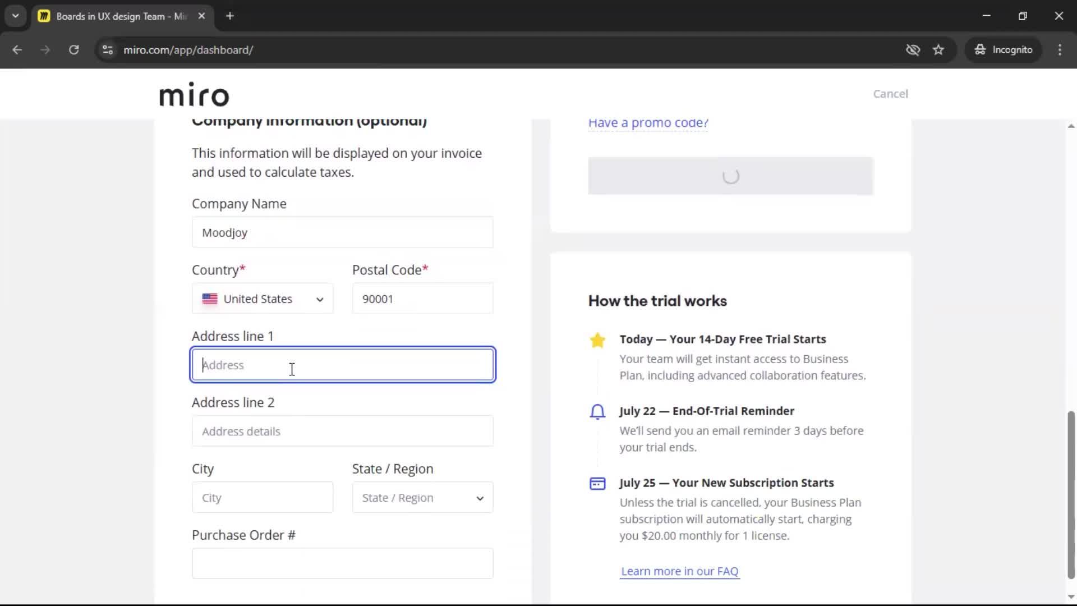Close the Boards in UX design Team tab
The height and width of the screenshot is (606, 1077).
201,16
